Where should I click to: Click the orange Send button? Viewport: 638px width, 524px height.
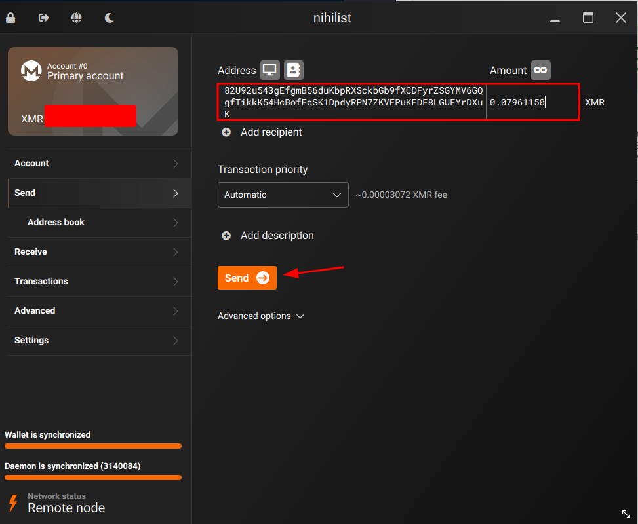point(247,278)
